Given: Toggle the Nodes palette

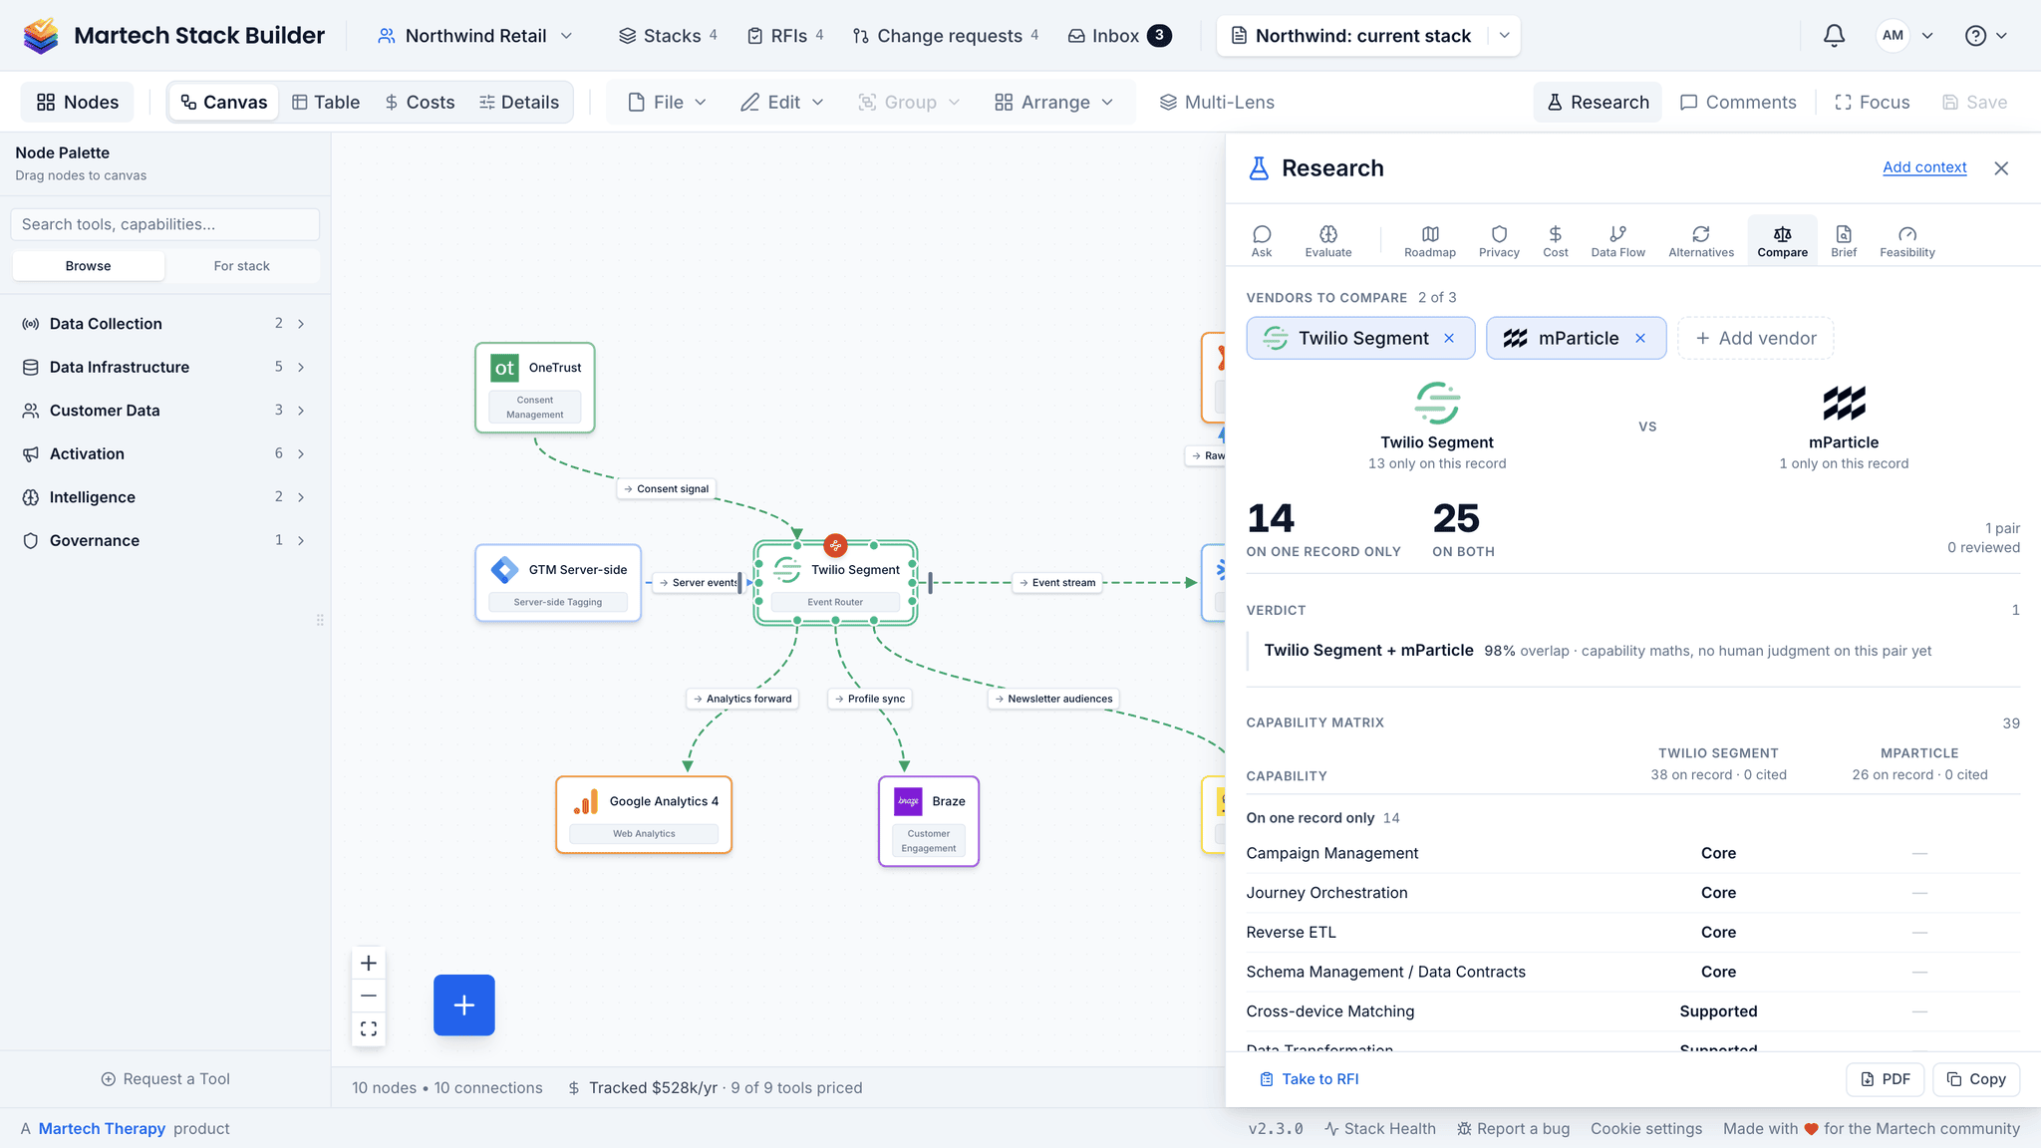Looking at the screenshot, I should [78, 103].
